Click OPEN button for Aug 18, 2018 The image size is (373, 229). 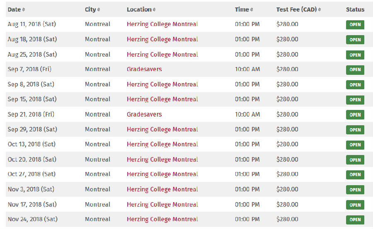point(355,40)
